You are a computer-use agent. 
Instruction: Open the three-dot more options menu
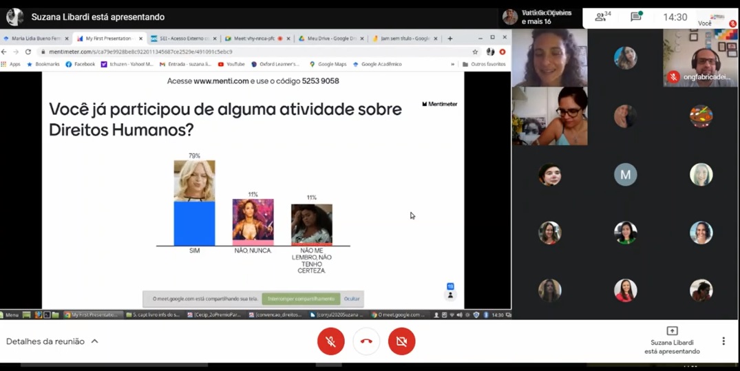[723, 341]
